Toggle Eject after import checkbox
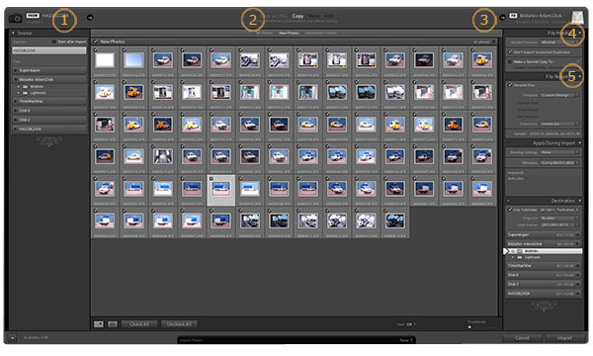Viewport: 593px width, 356px height. click(x=53, y=42)
